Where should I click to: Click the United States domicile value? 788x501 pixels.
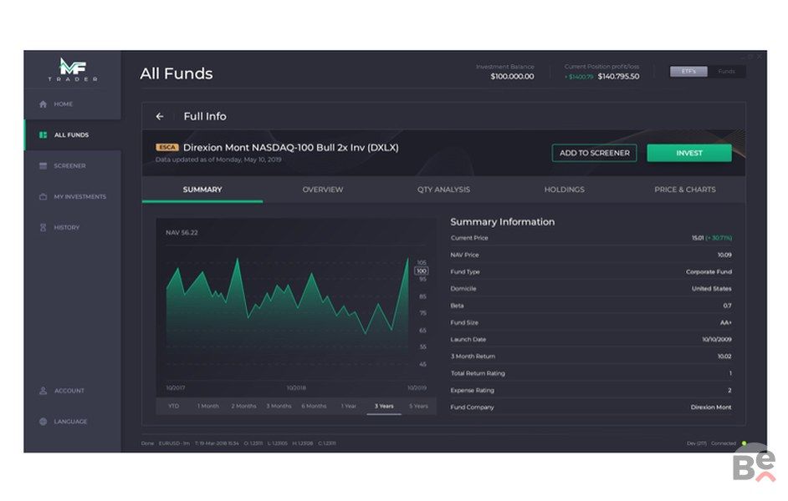pyautogui.click(x=712, y=289)
